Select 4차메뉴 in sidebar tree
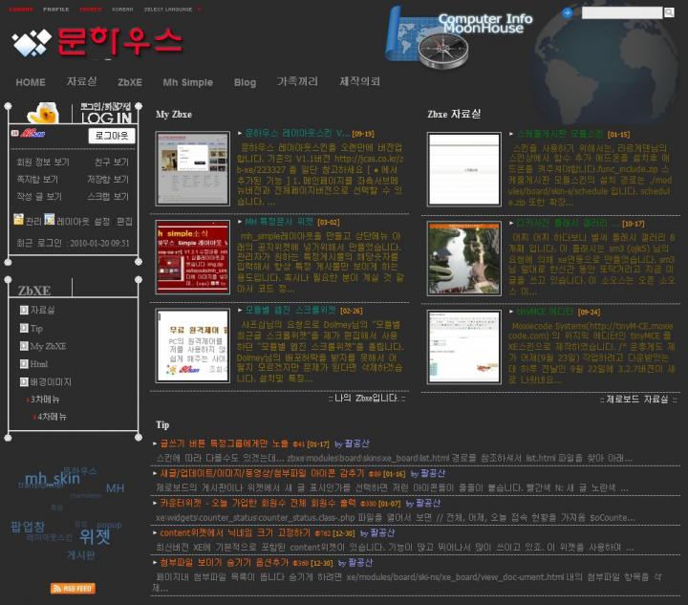Screen dimensions: 688x605 coord(52,417)
